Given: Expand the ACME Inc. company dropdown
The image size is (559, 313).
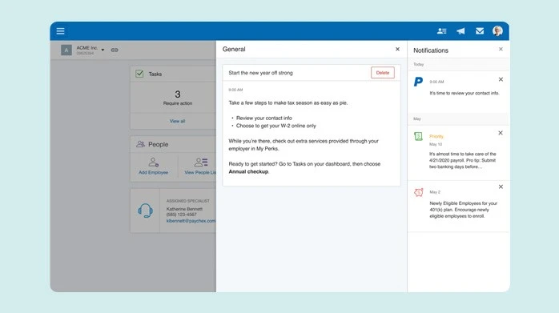Looking at the screenshot, I should [x=103, y=50].
